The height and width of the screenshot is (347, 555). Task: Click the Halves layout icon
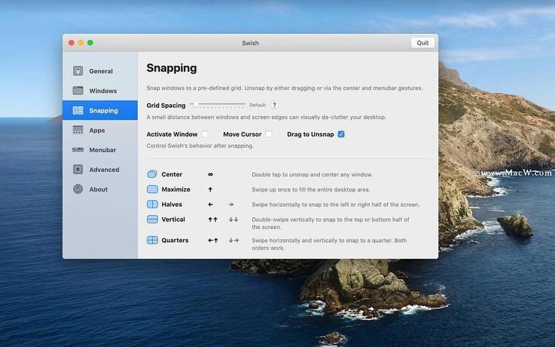pyautogui.click(x=152, y=204)
